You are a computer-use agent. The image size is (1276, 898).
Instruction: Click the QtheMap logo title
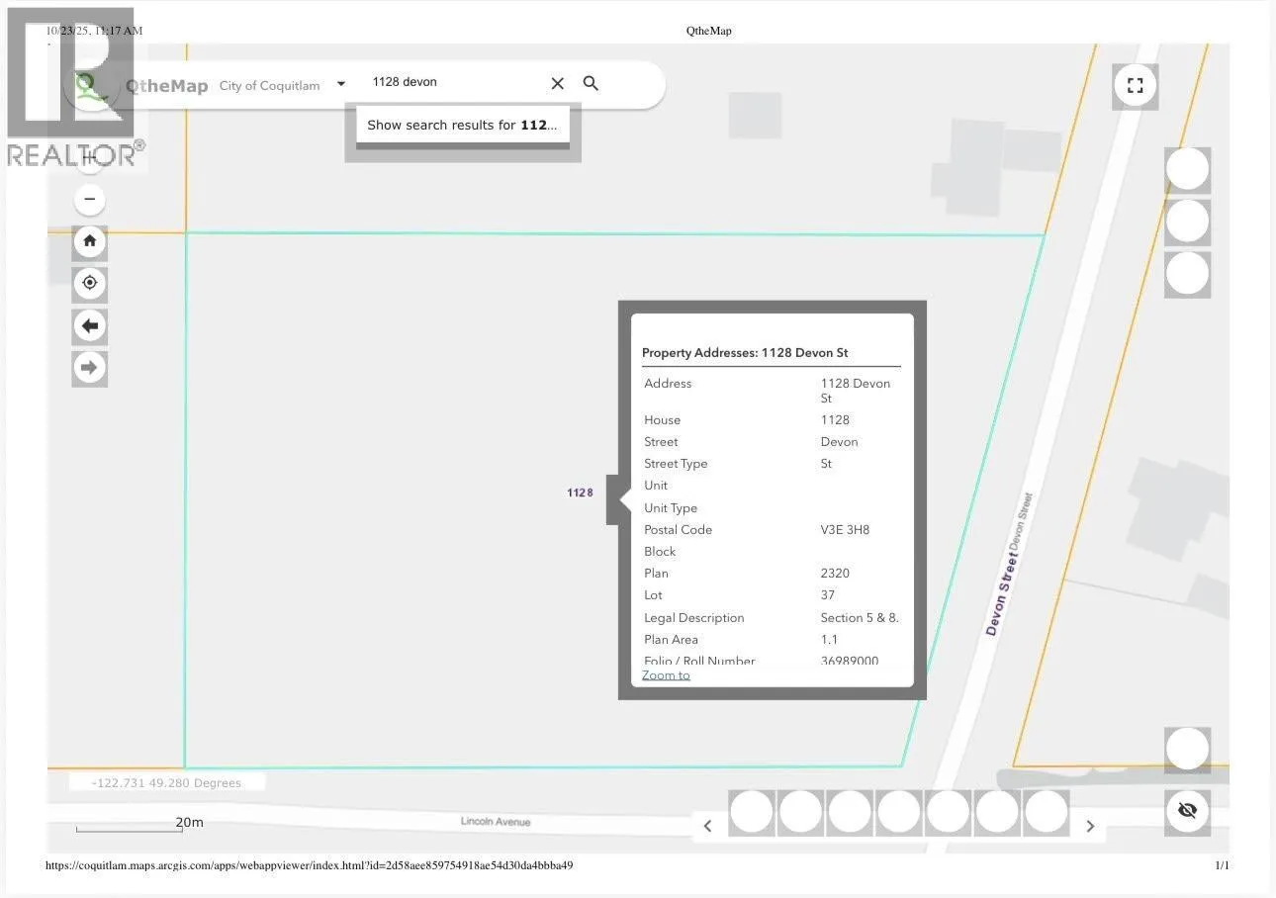tap(166, 86)
